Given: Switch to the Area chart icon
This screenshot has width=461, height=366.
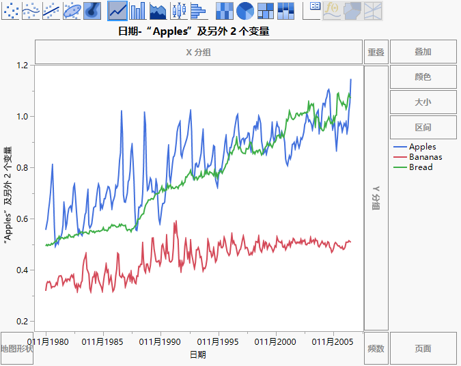Looking at the screenshot, I should click(158, 10).
